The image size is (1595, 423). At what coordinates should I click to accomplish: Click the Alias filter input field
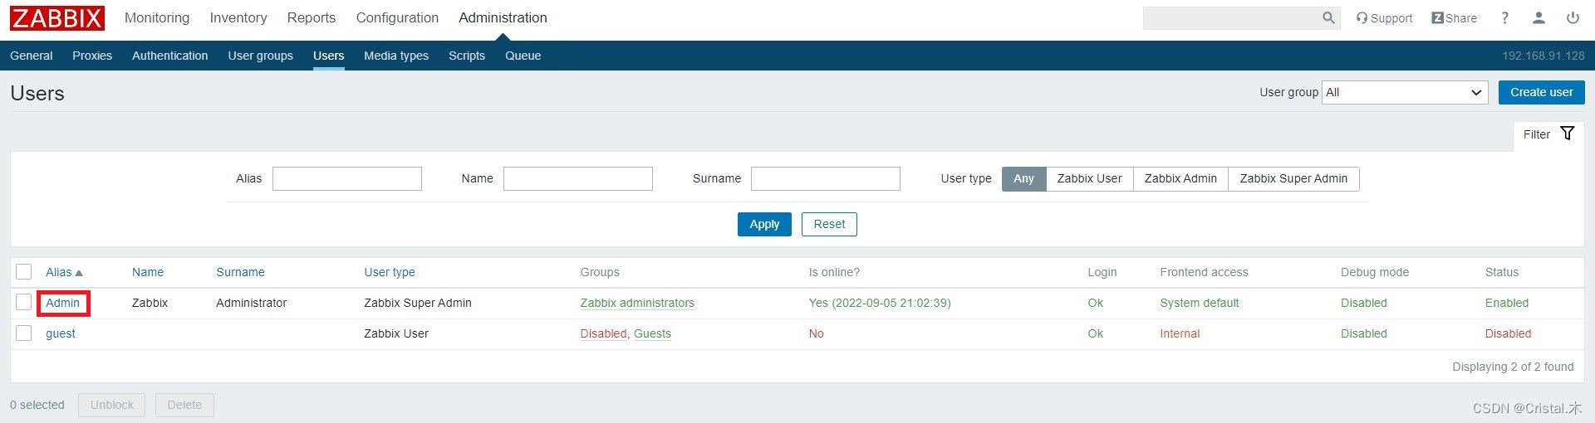[347, 178]
